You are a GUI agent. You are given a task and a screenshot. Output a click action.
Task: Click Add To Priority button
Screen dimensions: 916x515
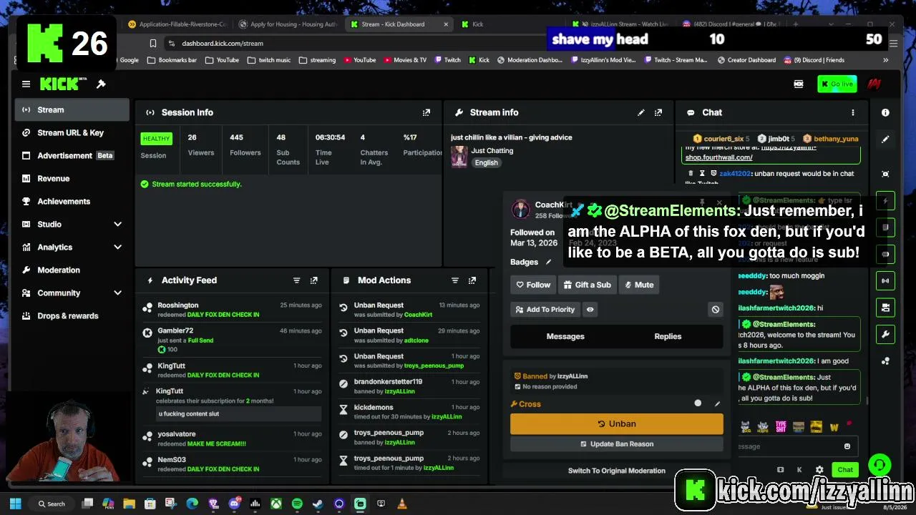545,309
